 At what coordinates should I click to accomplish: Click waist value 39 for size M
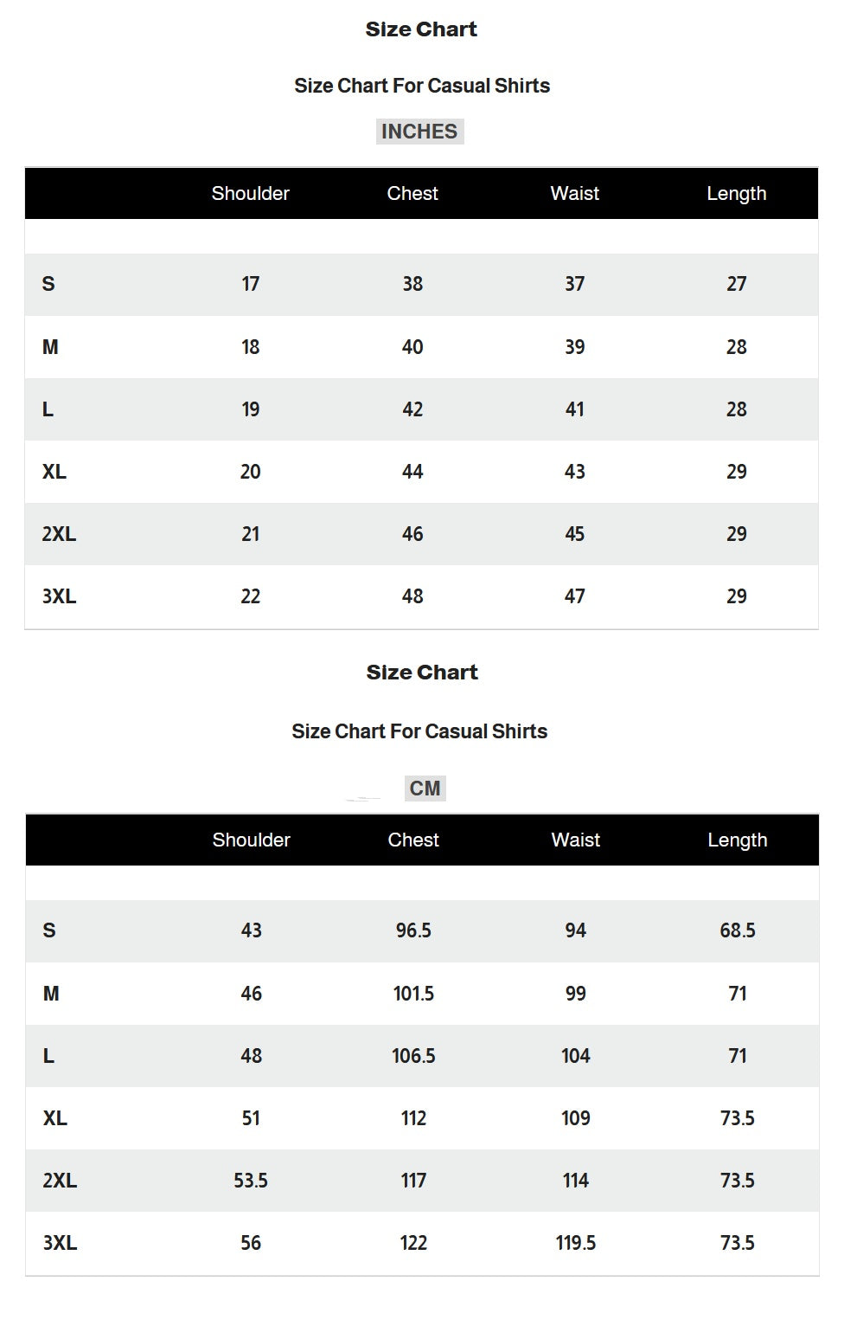[574, 347]
